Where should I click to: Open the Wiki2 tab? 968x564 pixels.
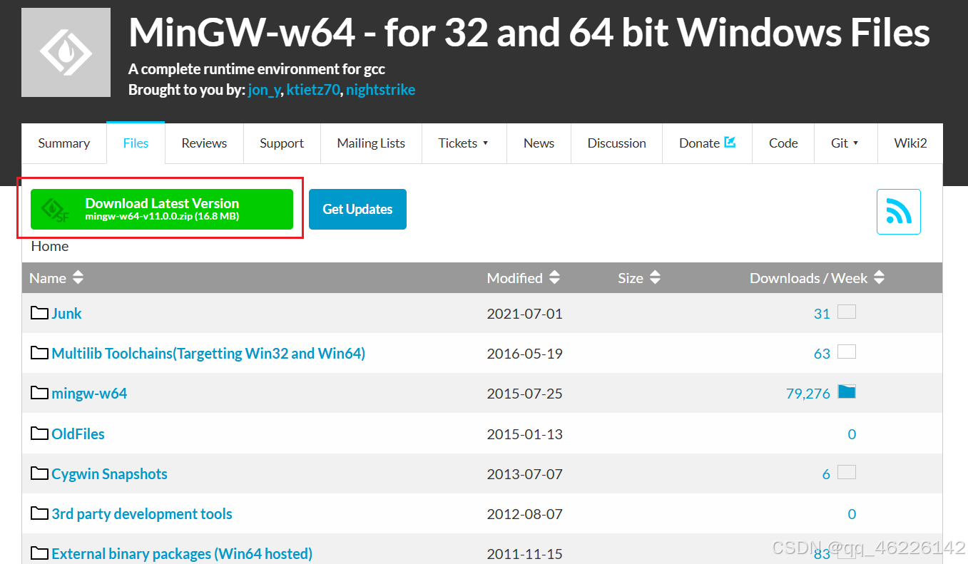coord(910,143)
